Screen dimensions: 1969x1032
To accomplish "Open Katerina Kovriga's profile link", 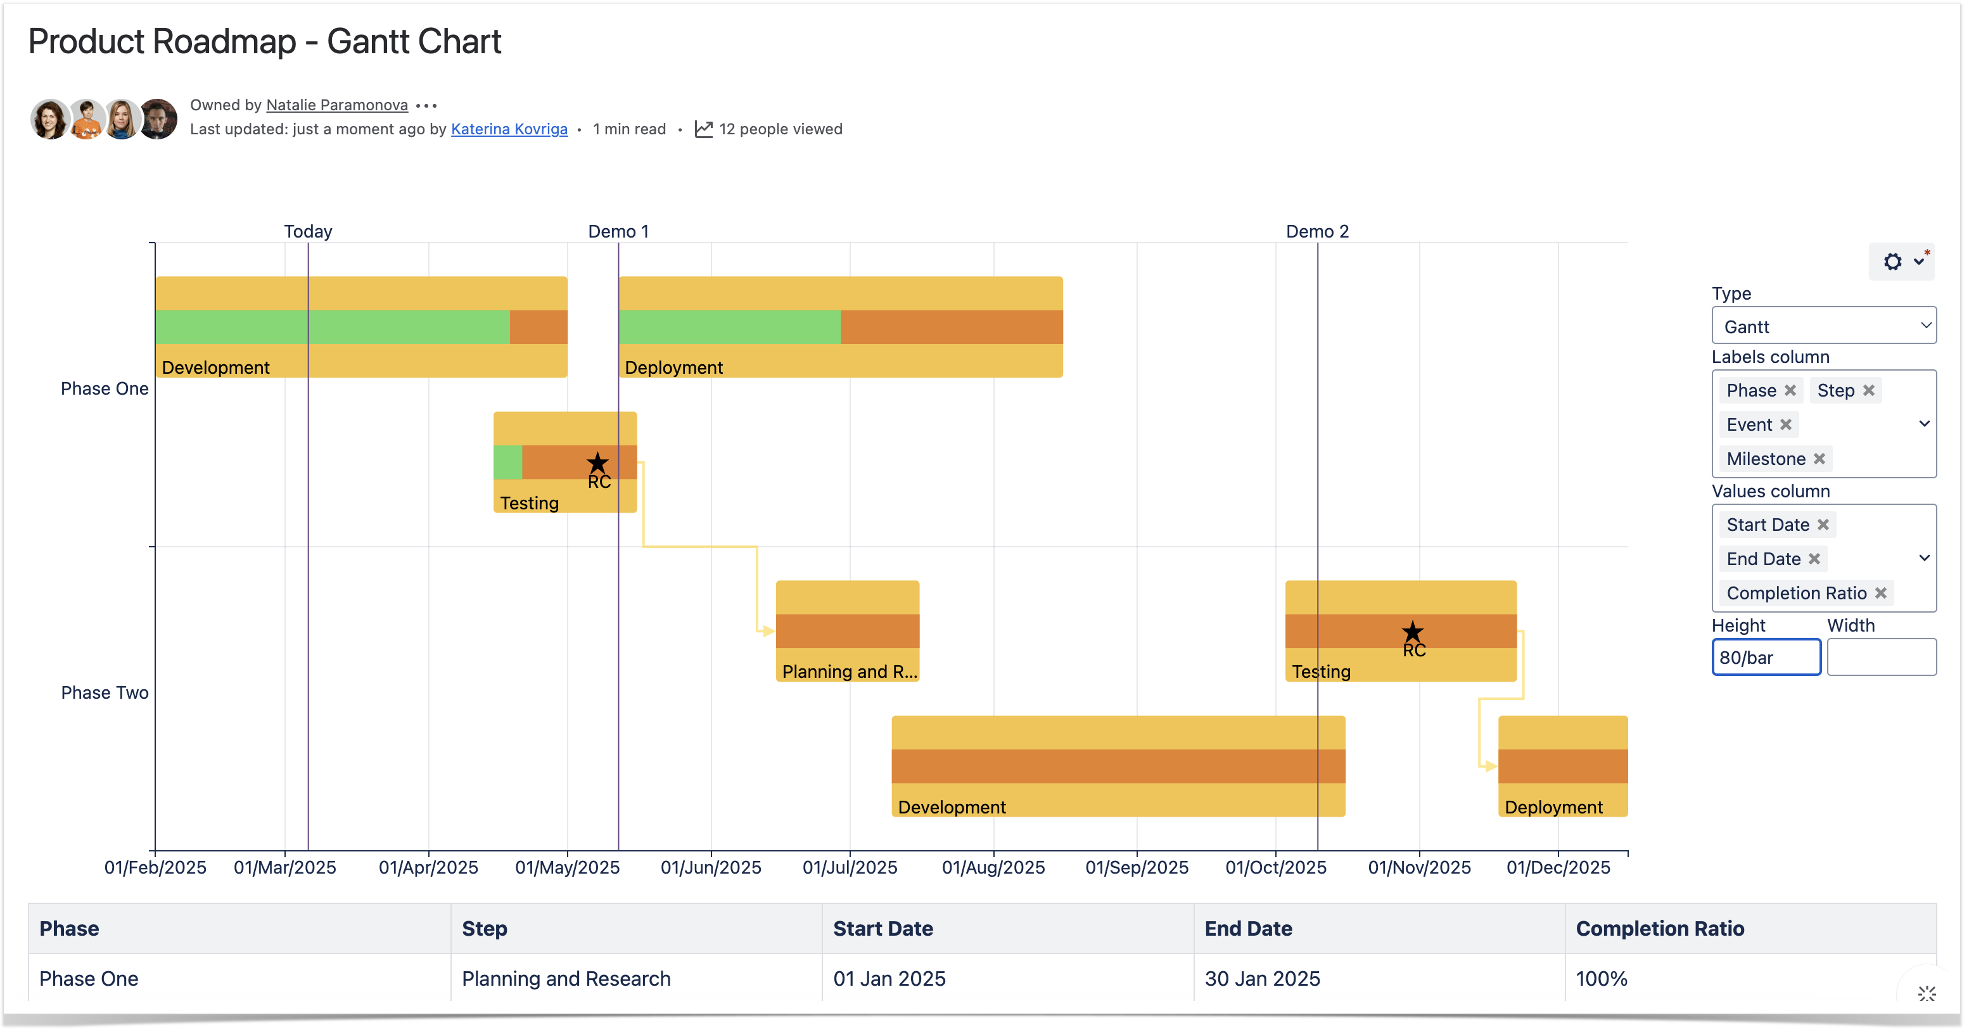I will click(509, 129).
